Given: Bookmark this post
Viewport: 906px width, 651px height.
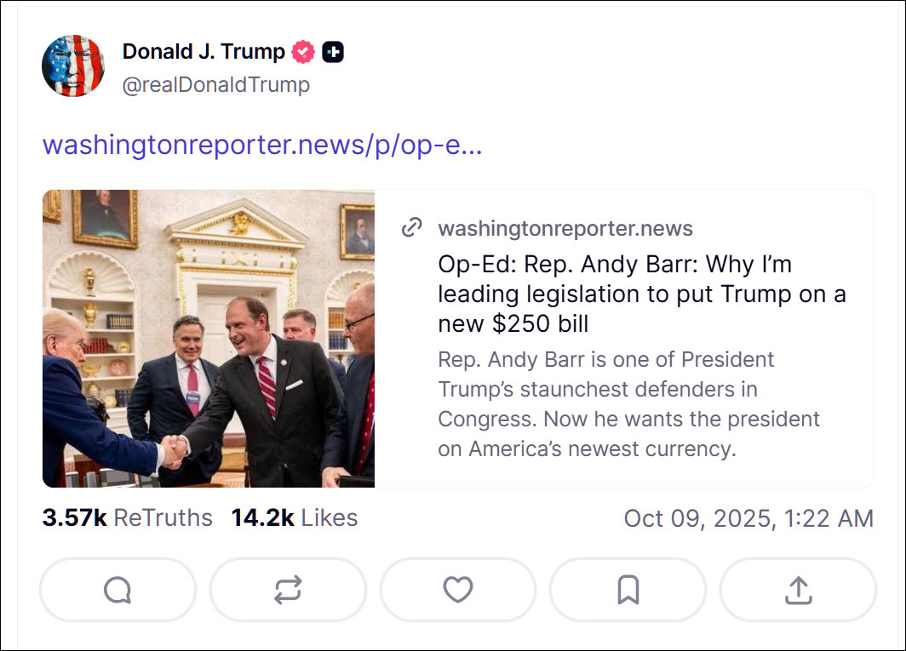Looking at the screenshot, I should [x=628, y=590].
